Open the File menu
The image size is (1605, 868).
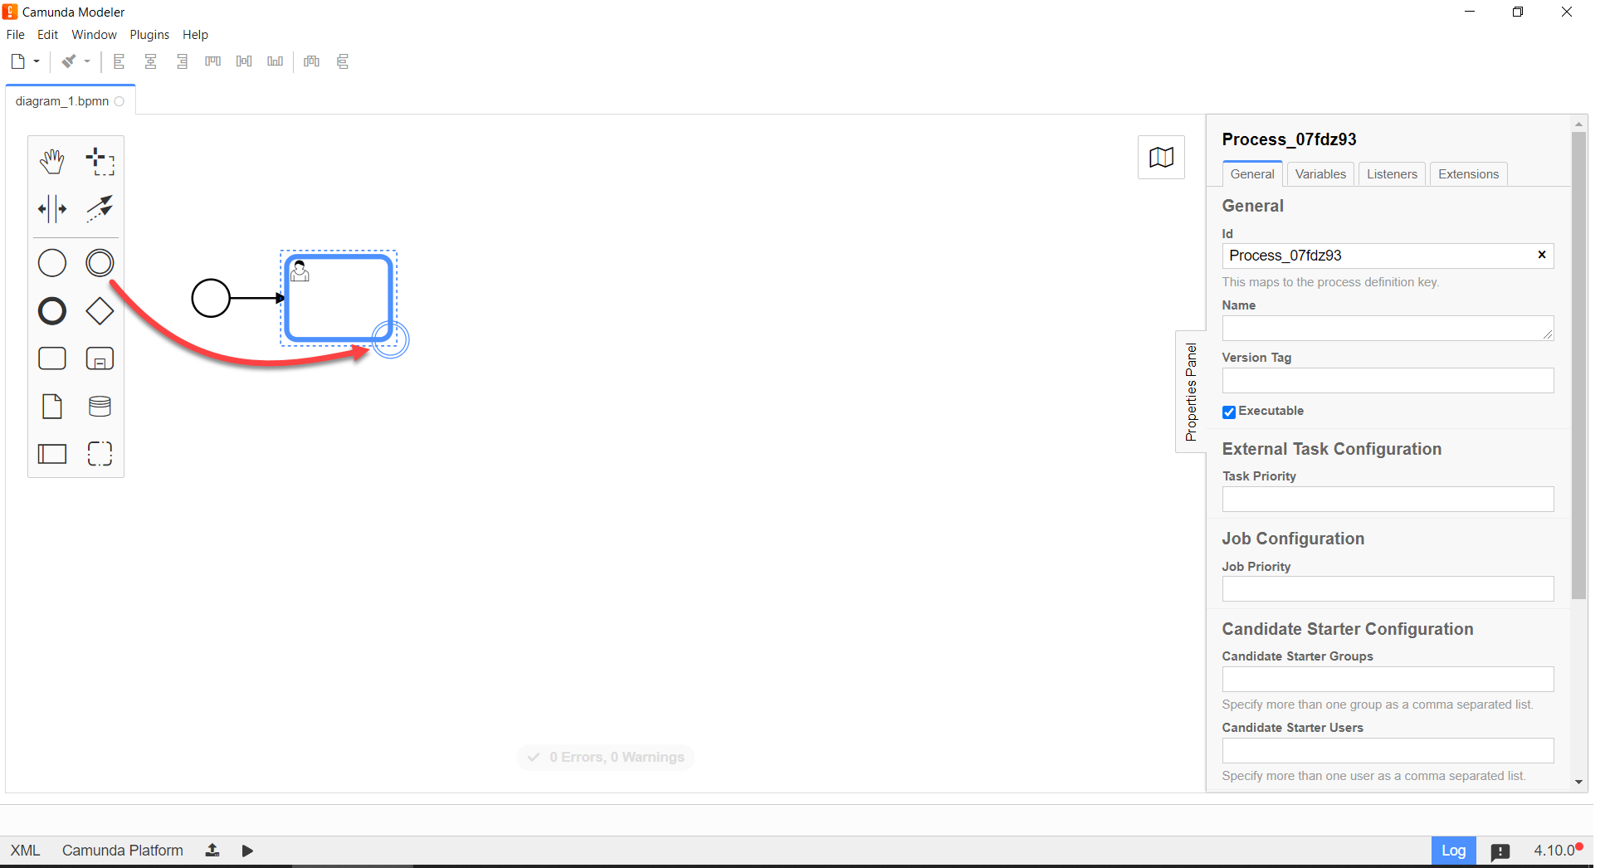click(x=16, y=35)
